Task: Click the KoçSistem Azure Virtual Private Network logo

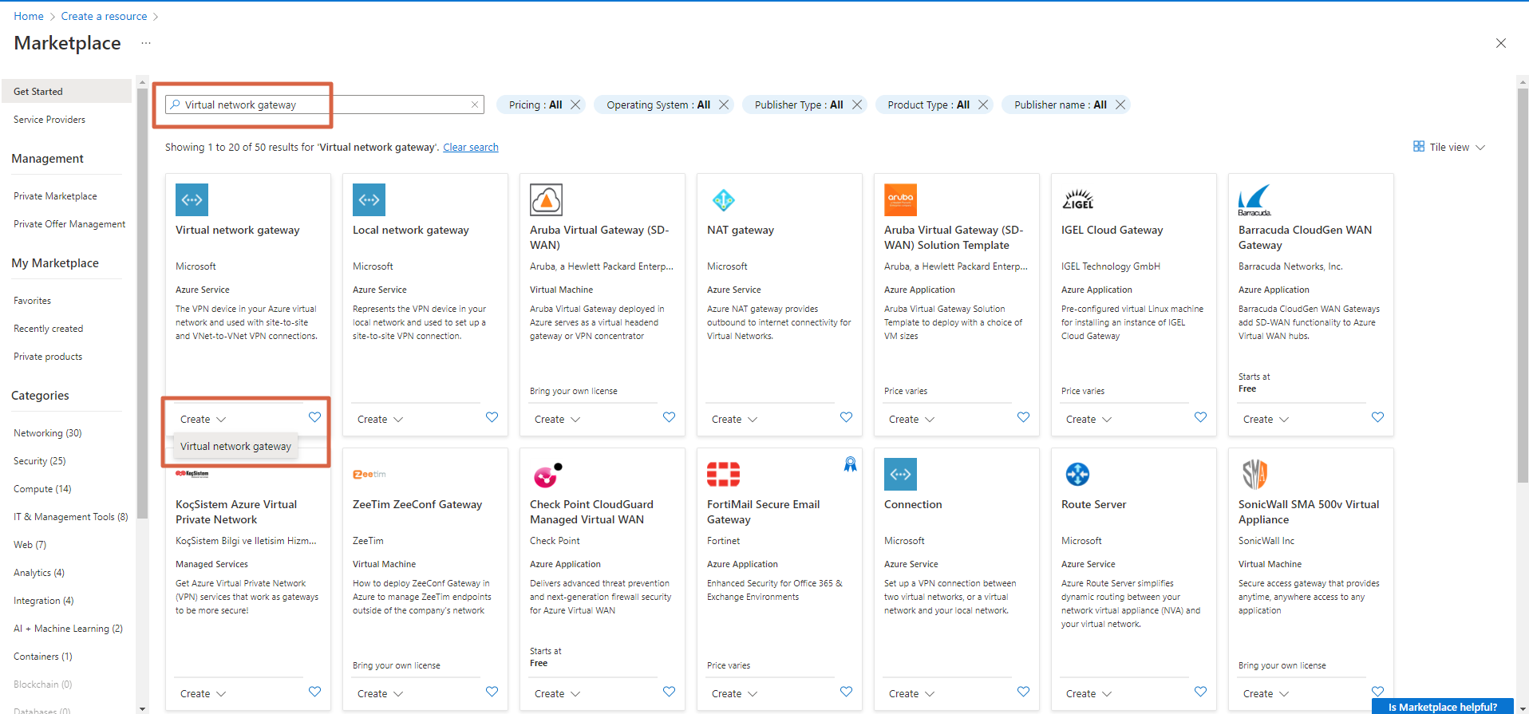Action: click(192, 474)
